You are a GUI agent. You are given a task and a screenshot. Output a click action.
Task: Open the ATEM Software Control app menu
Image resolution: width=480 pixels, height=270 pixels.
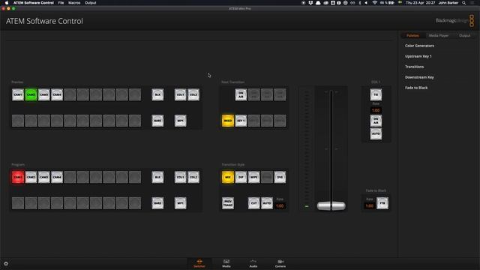(x=33, y=3)
